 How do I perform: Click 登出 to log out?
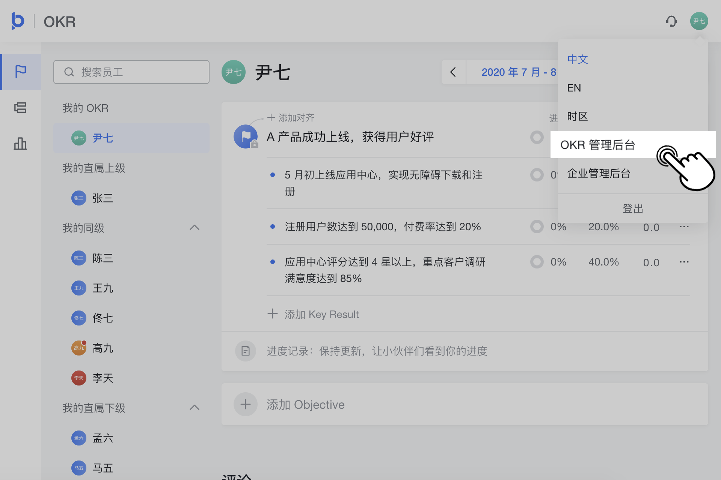click(x=633, y=208)
